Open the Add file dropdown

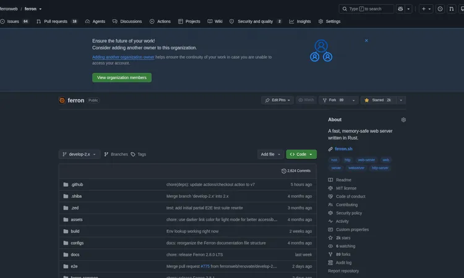pyautogui.click(x=270, y=154)
